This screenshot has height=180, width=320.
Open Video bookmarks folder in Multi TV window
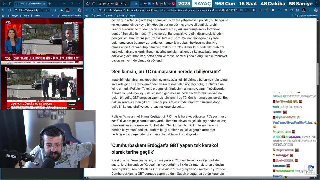tap(36, 16)
